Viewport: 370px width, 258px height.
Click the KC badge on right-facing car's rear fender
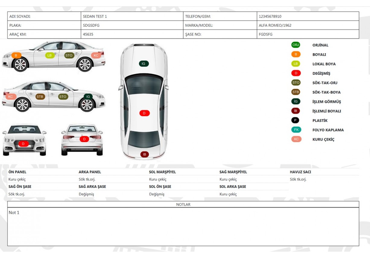[x=11, y=97]
